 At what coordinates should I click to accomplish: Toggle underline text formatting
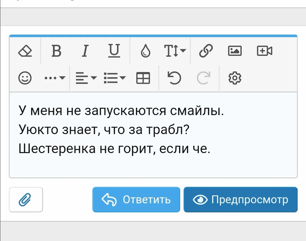pyautogui.click(x=114, y=51)
